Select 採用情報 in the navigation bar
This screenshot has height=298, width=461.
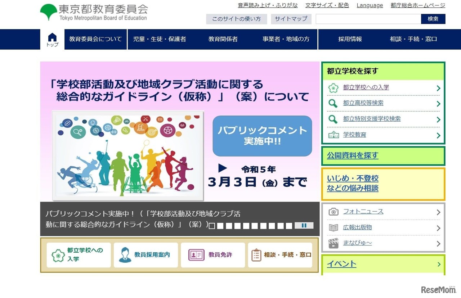(350, 39)
